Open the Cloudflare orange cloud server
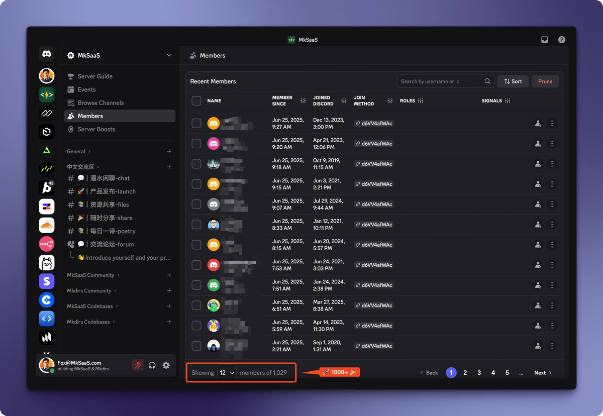Viewport: 603px width, 416px height. 47,225
